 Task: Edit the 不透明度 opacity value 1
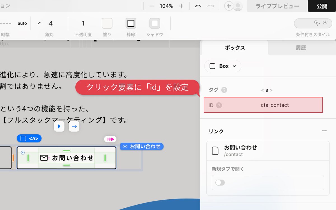pos(83,23)
